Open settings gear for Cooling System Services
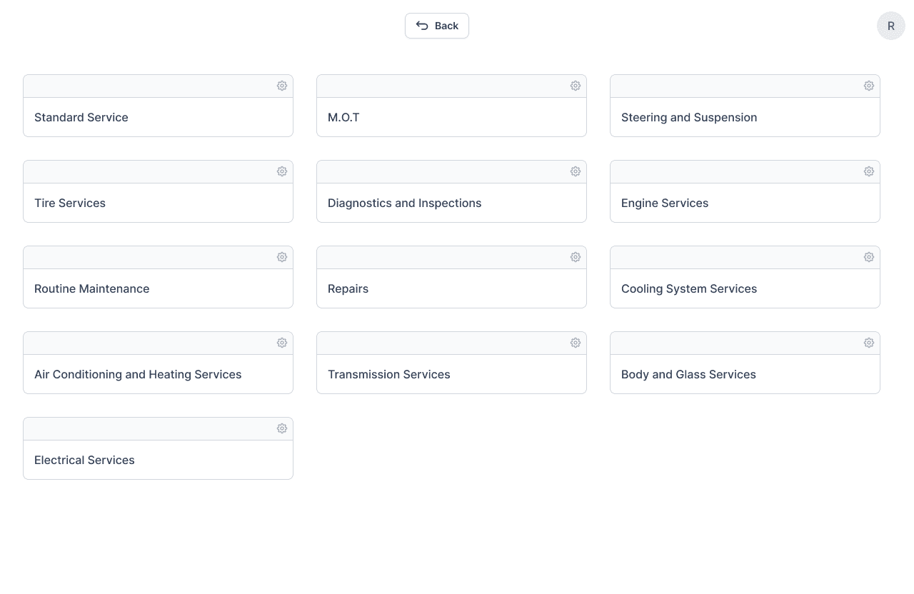Viewport: 914px width, 594px height. coord(869,257)
